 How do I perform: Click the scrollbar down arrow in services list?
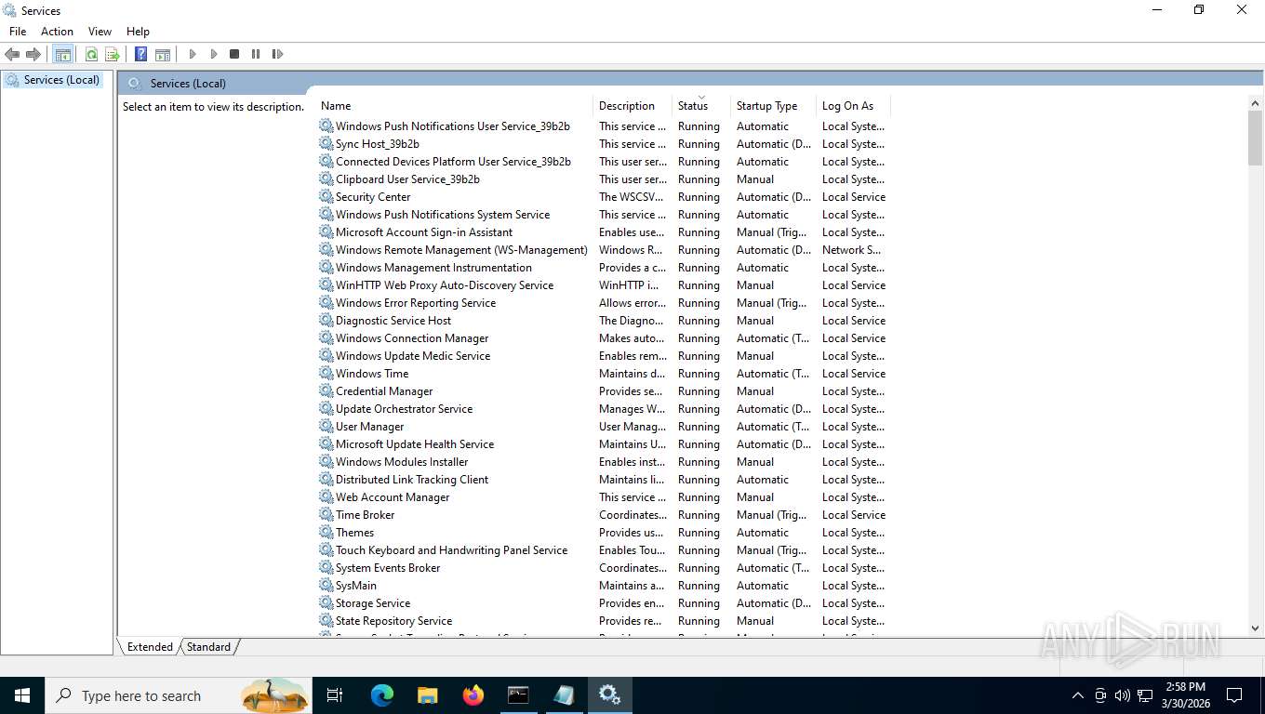tap(1255, 628)
